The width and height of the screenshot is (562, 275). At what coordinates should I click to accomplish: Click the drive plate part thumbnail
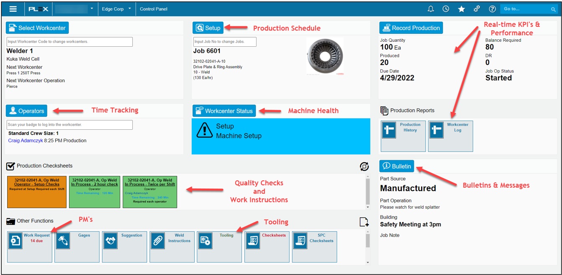click(325, 56)
